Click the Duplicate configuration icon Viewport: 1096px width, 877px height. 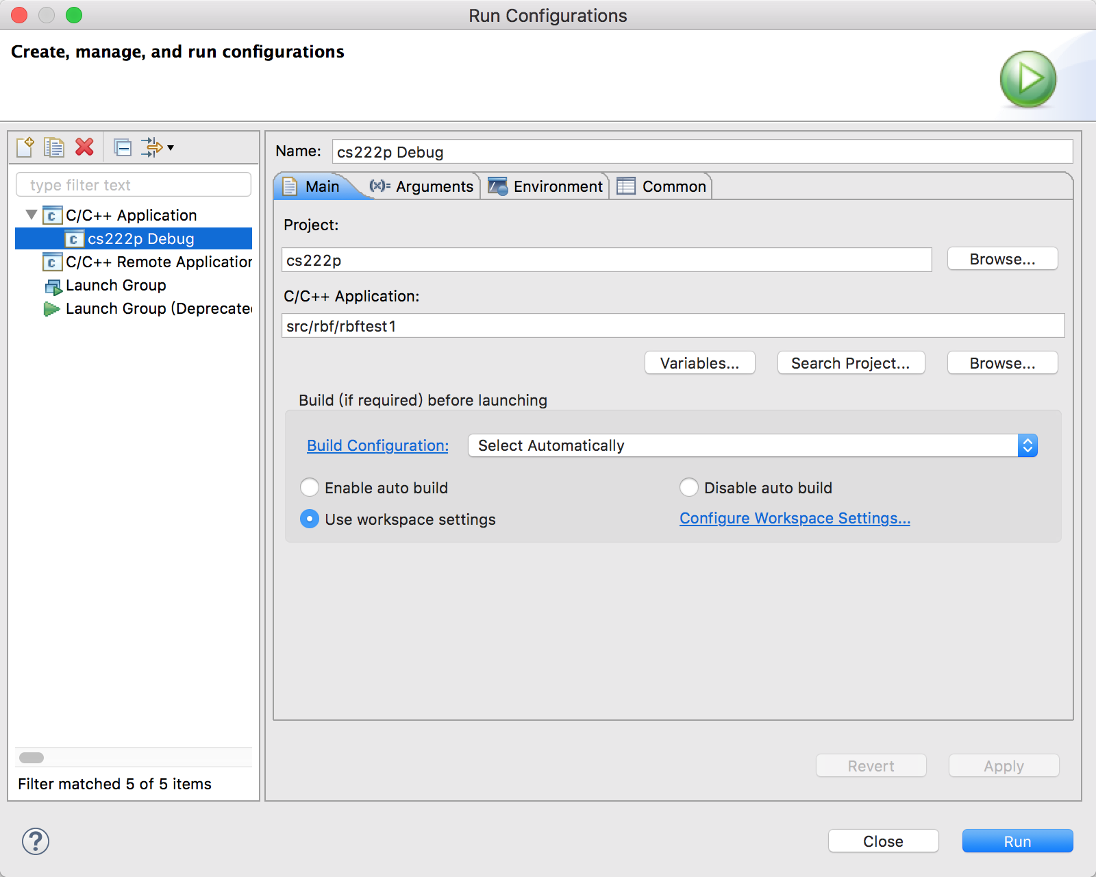(x=54, y=147)
